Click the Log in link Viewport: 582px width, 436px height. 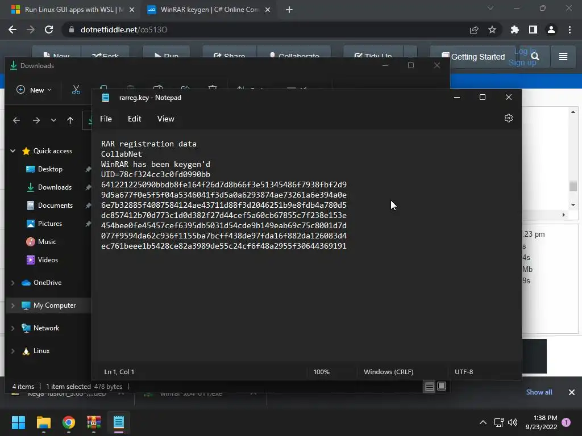(525, 52)
